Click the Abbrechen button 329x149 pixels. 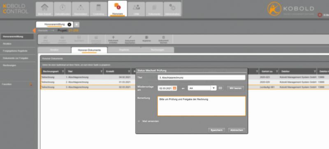click(x=236, y=130)
